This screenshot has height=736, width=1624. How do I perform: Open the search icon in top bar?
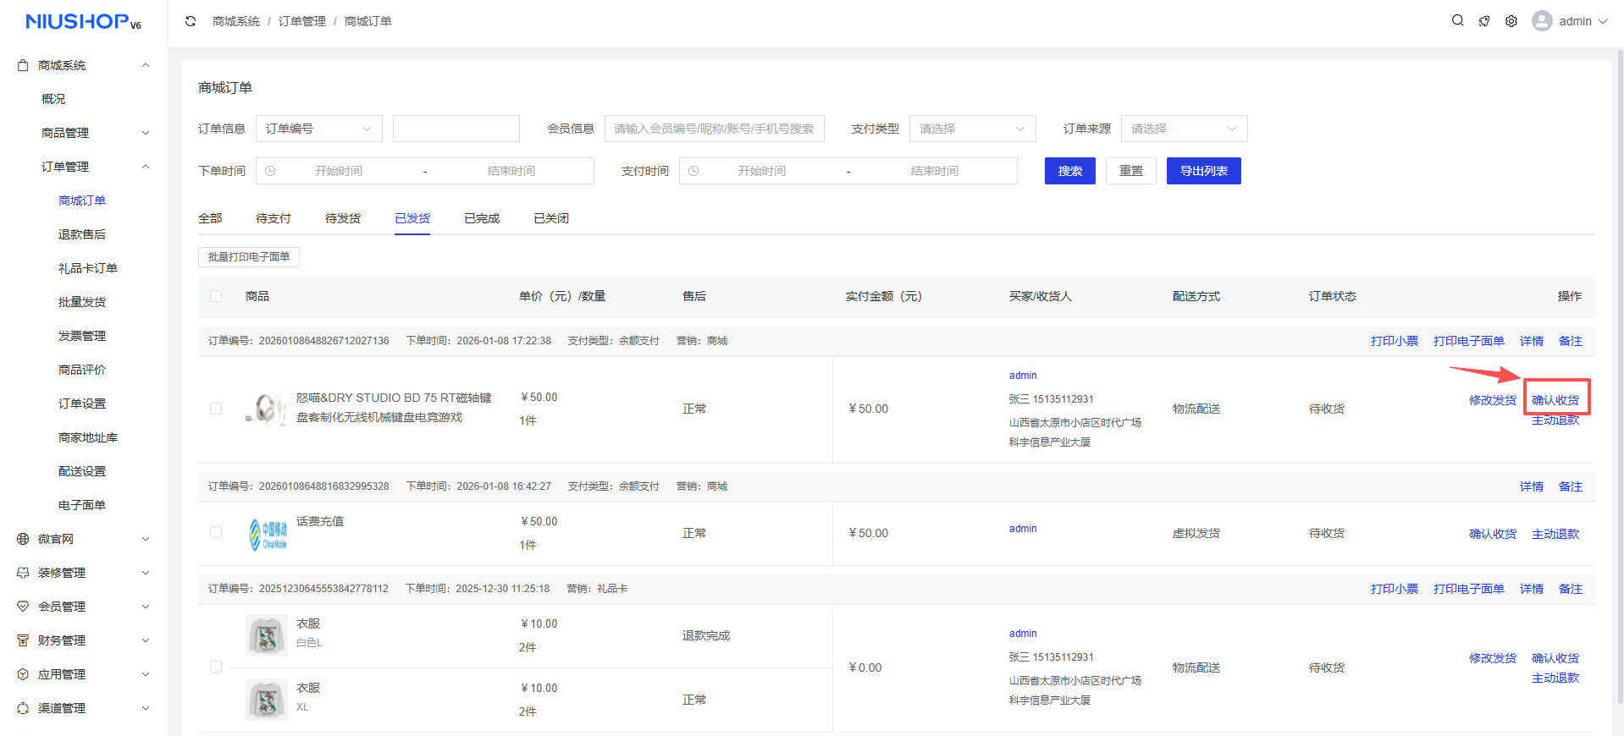point(1457,20)
